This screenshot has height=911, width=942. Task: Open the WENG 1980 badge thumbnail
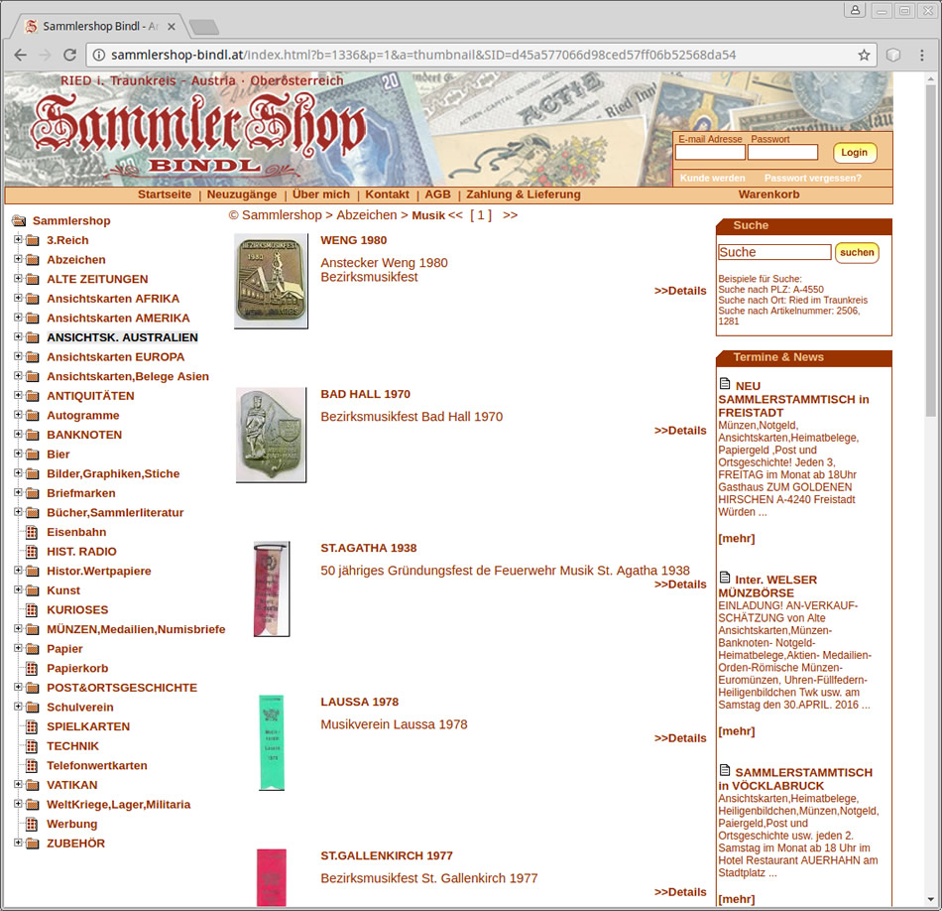[x=271, y=282]
